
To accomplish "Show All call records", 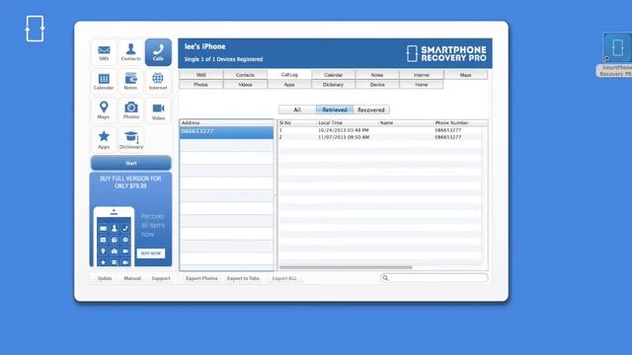I will (297, 109).
